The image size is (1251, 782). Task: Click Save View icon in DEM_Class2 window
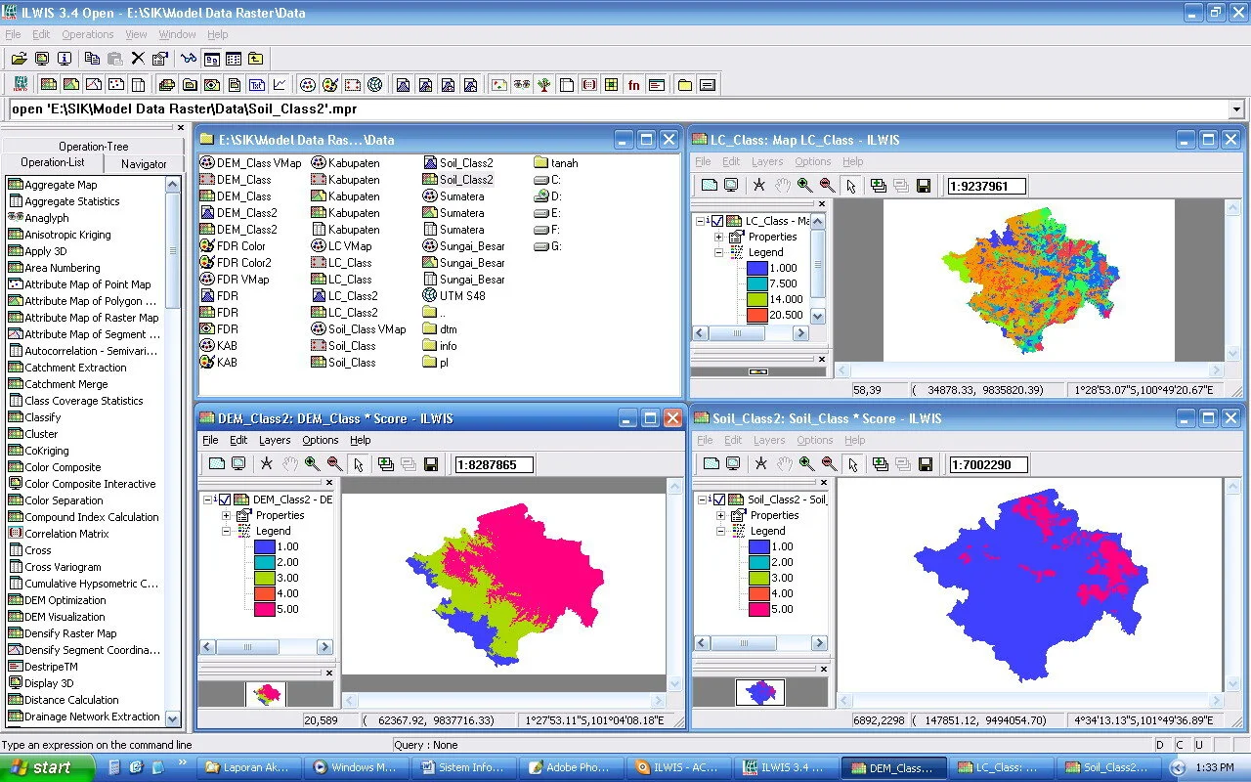coord(431,464)
